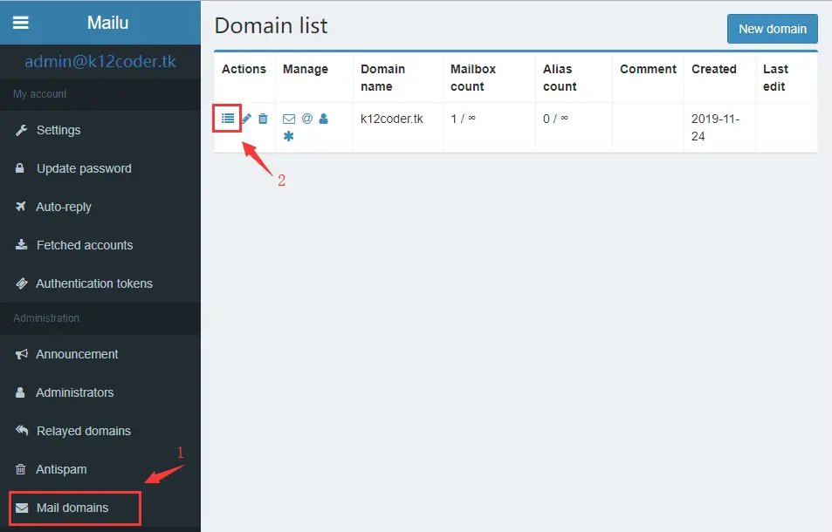Click the Mailbox count column header
The image size is (832, 532).
click(x=473, y=78)
